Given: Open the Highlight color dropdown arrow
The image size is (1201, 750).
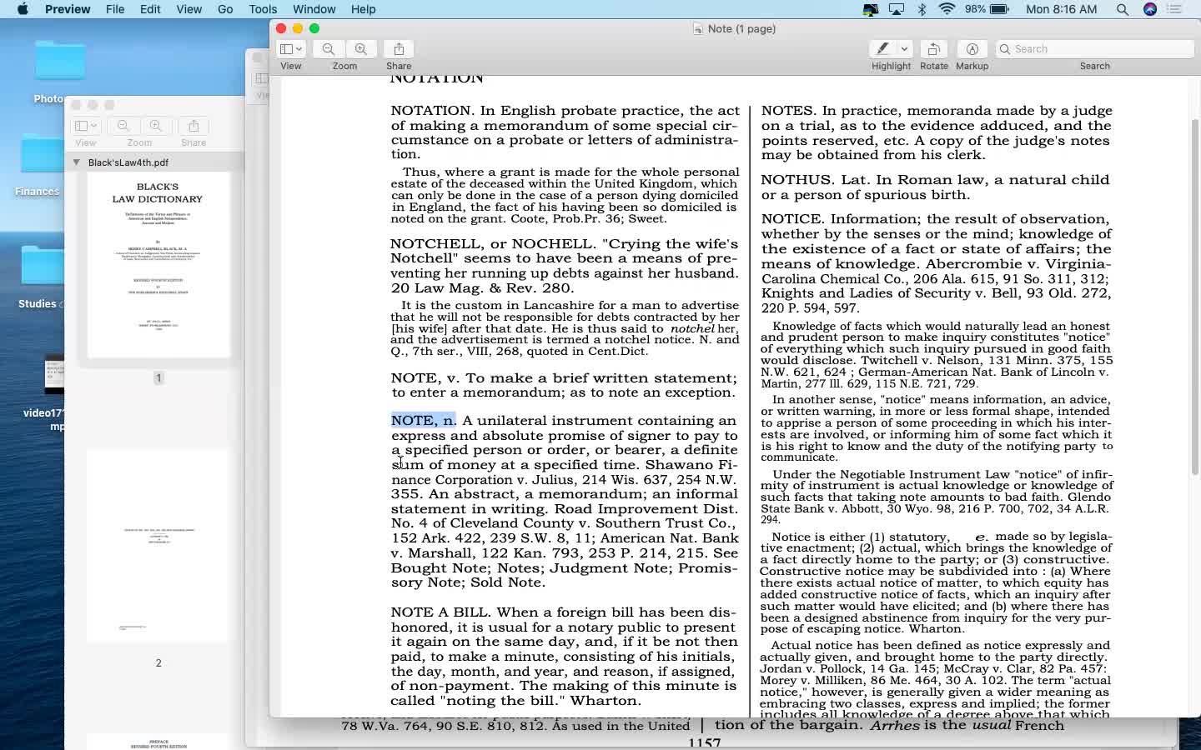Looking at the screenshot, I should [x=904, y=49].
